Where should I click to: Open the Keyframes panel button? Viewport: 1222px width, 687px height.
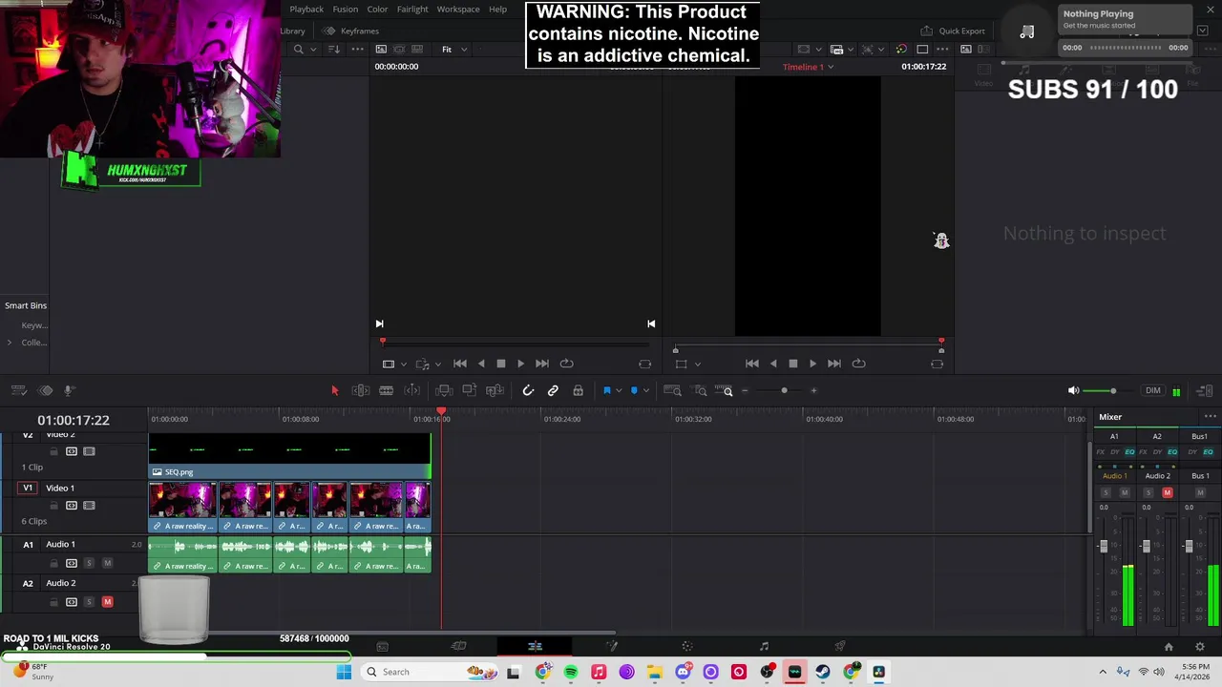pyautogui.click(x=351, y=31)
